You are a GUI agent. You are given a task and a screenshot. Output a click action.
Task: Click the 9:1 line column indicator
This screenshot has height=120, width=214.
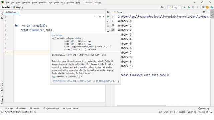(160, 112)
